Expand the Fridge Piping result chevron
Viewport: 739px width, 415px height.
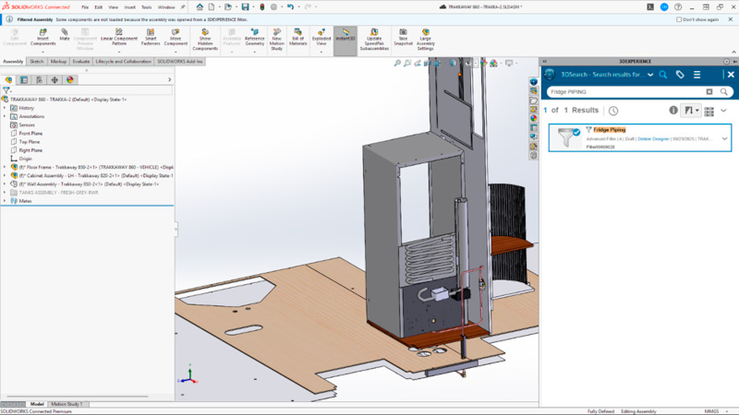point(725,138)
